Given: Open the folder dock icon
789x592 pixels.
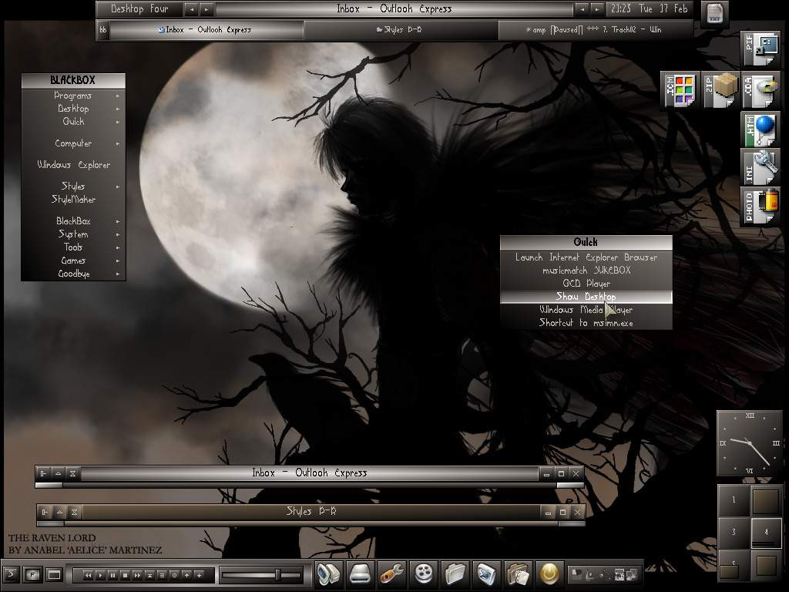Looking at the screenshot, I should [x=455, y=573].
